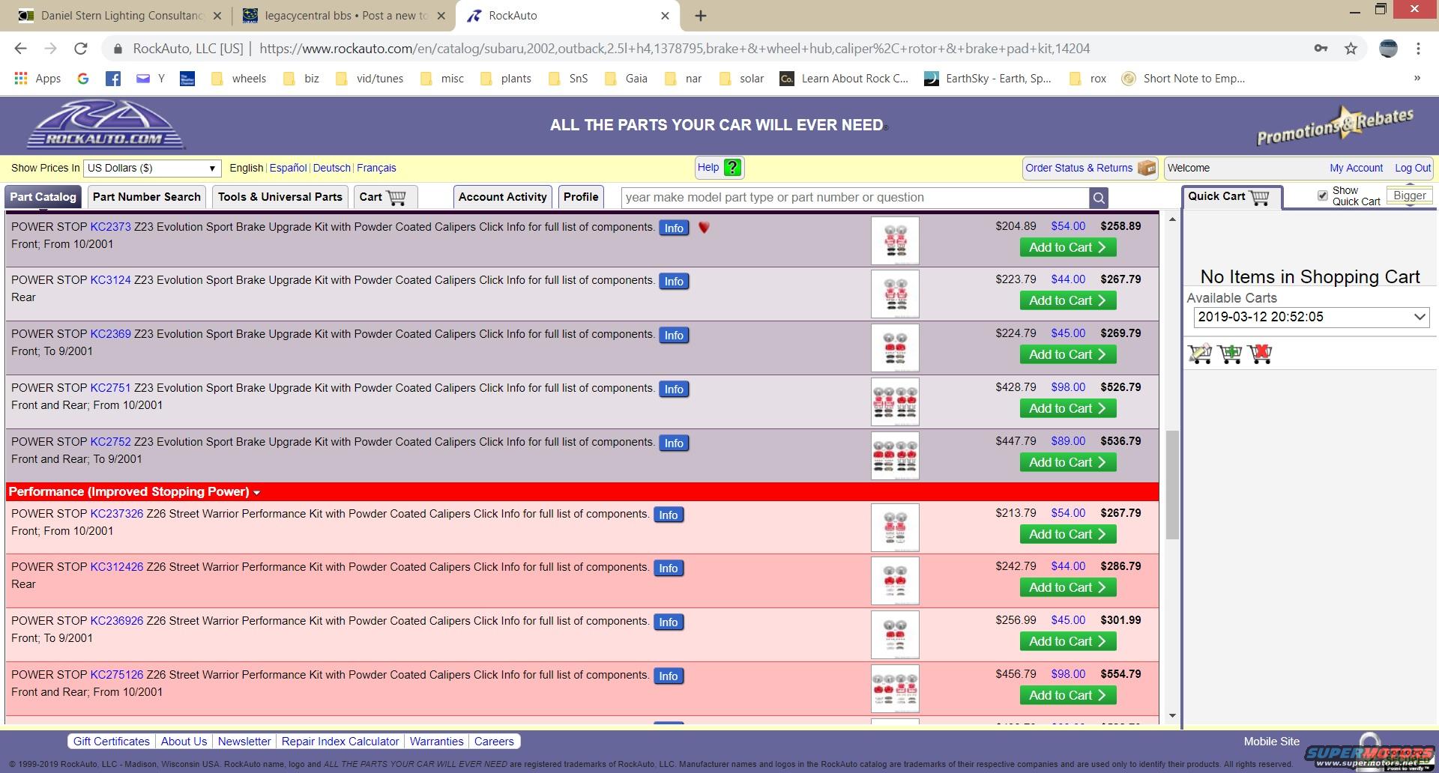Click the catalog vertical scrollbar thumb
The image size is (1439, 773).
click(x=1172, y=484)
